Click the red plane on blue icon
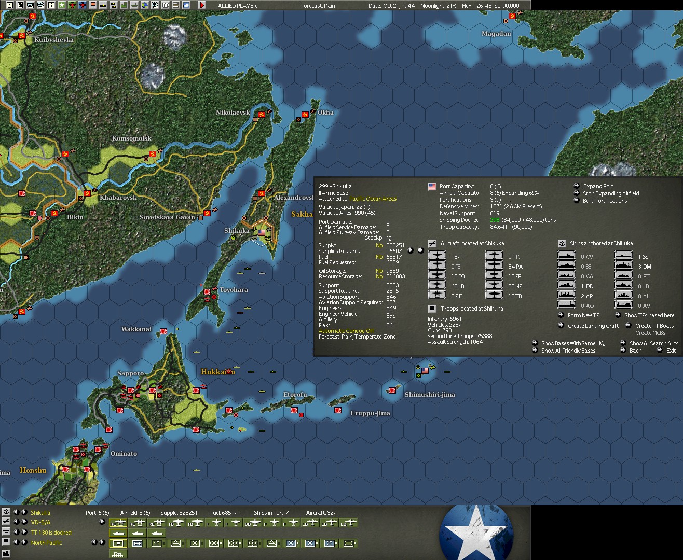The width and height of the screenshot is (683, 560). coord(82,5)
